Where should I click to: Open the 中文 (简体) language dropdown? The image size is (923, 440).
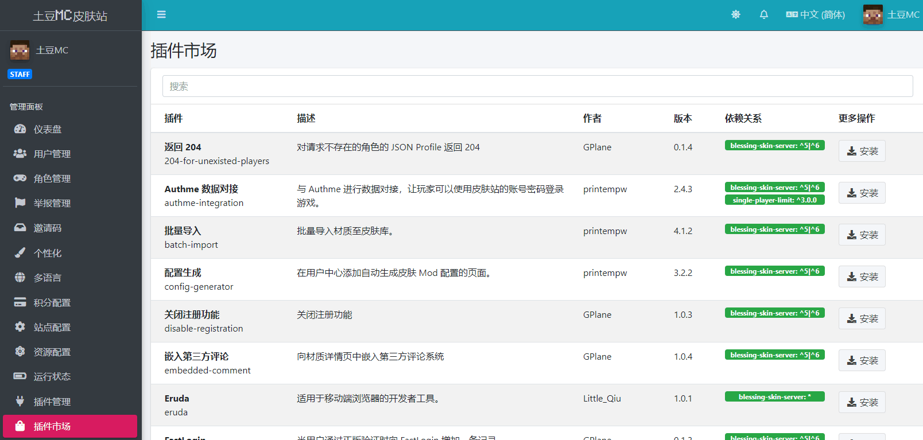coord(816,14)
